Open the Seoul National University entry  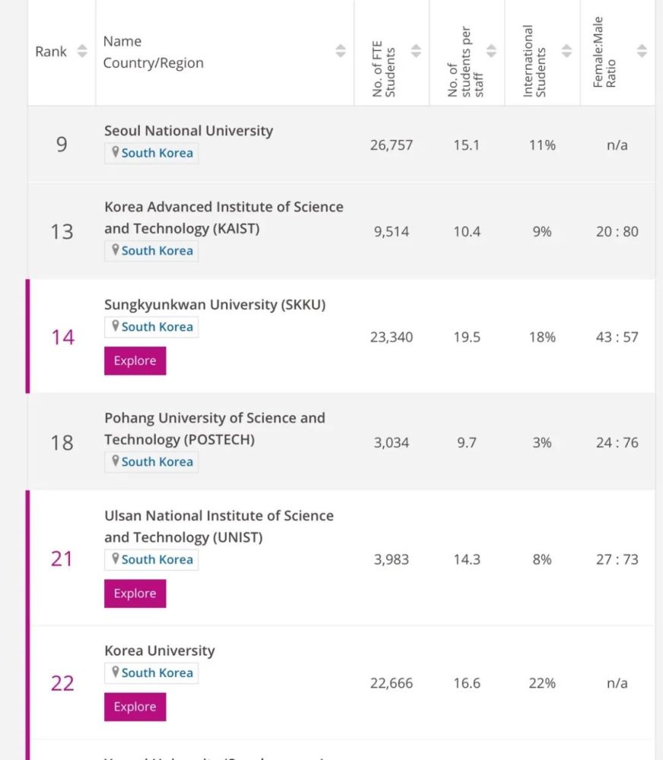189,131
